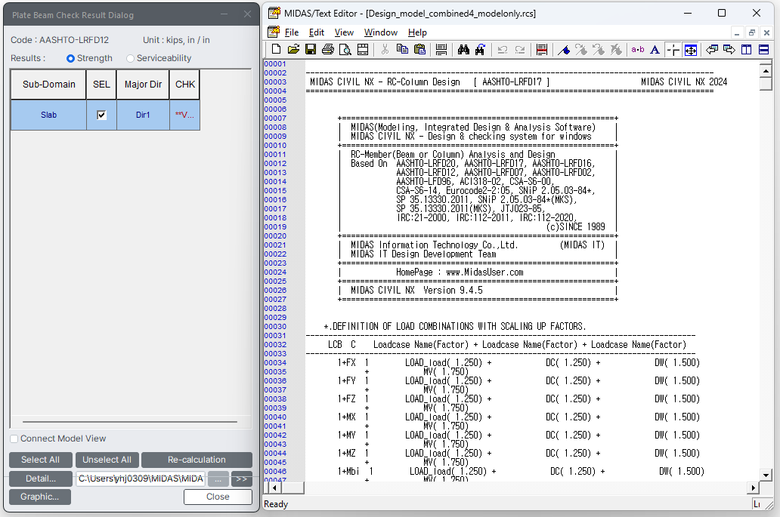This screenshot has width=780, height=517.
Task: Switch to the next window with the right-arrow icon
Action: coord(729,49)
